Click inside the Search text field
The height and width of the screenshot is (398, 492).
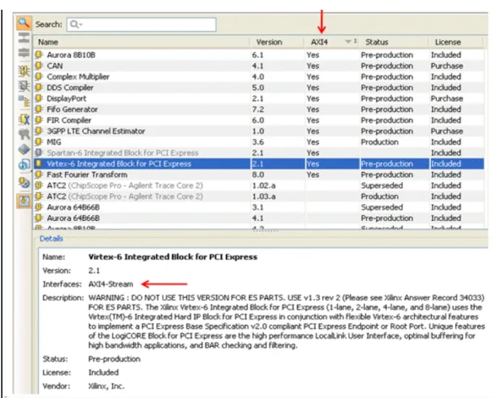(141, 24)
